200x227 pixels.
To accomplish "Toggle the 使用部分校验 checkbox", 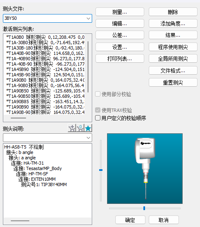I will (98, 94).
